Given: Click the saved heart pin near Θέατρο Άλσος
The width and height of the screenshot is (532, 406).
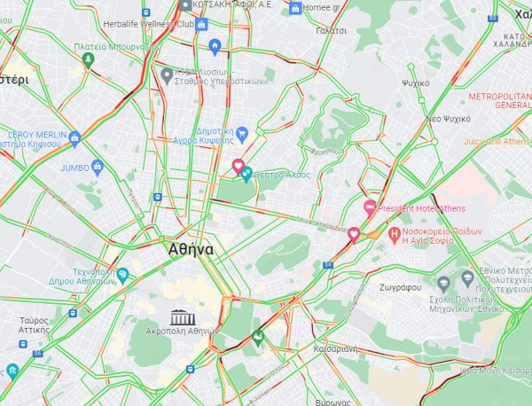Looking at the screenshot, I should tap(239, 166).
